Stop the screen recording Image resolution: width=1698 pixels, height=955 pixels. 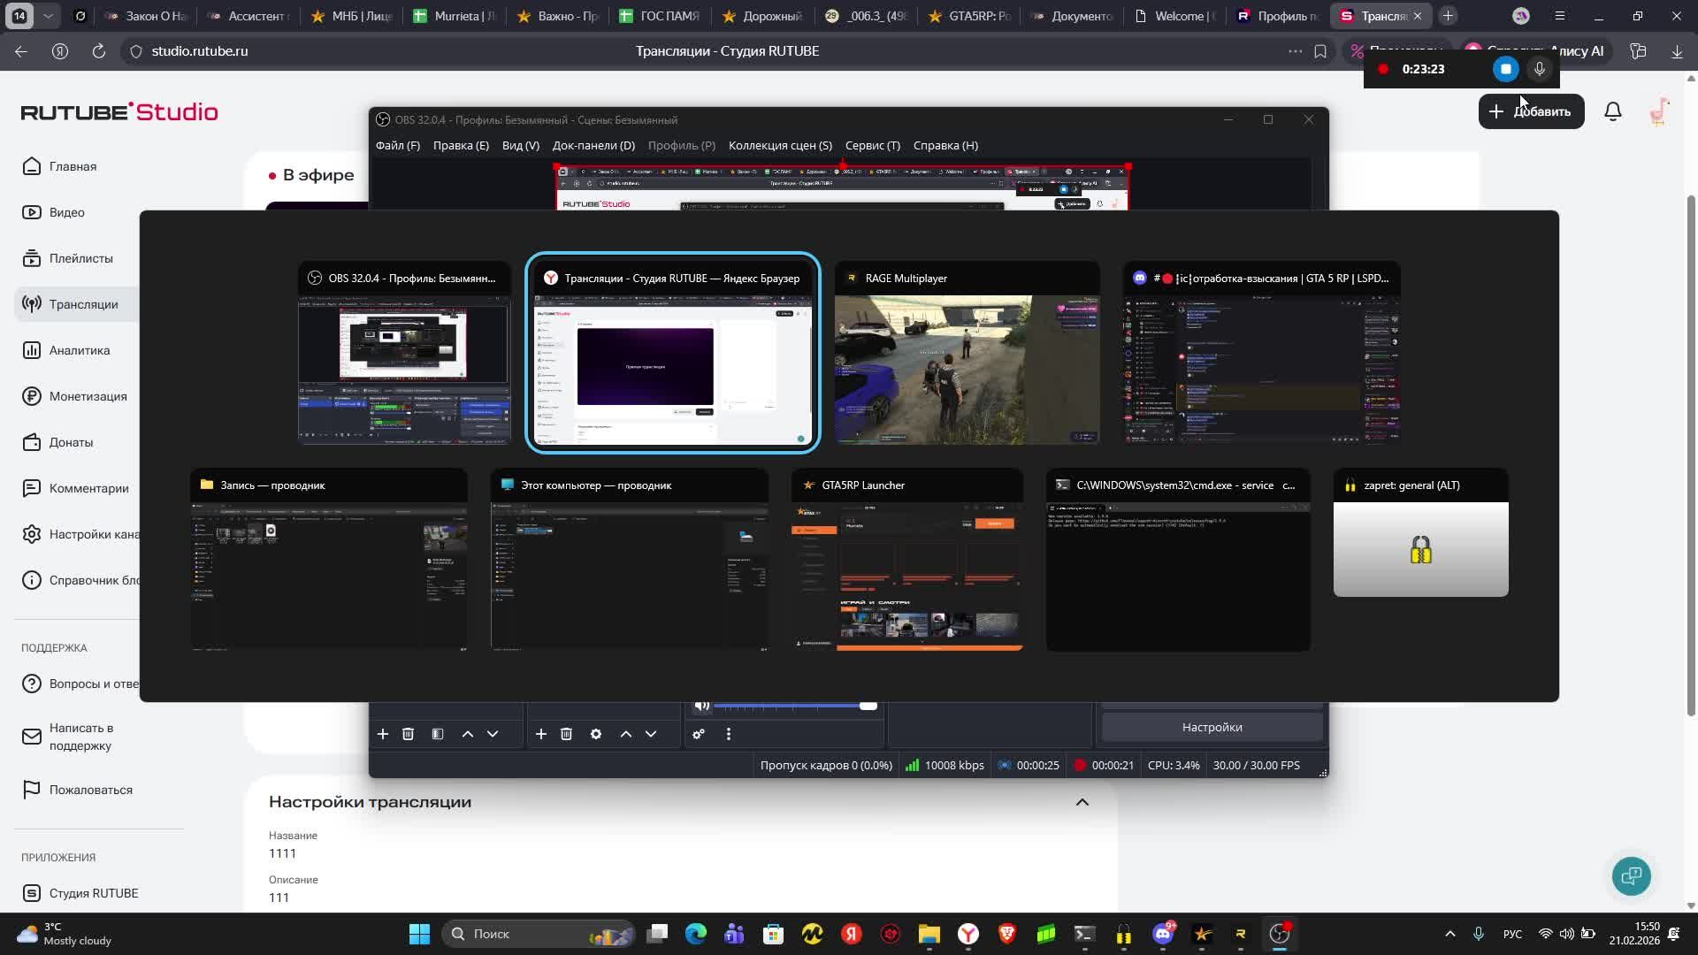[1505, 69]
